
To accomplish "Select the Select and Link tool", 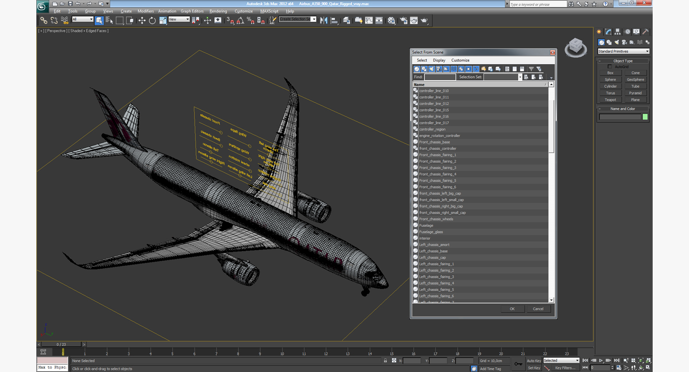I will click(x=43, y=20).
